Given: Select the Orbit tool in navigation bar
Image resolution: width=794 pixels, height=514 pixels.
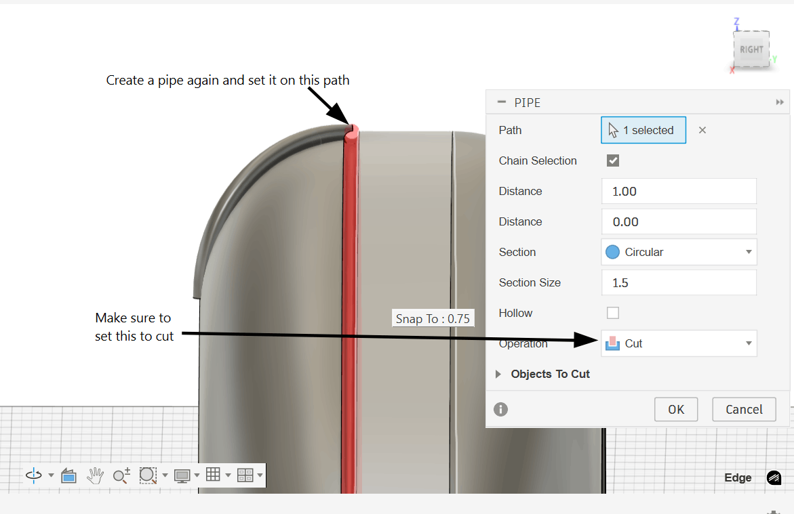Looking at the screenshot, I should [33, 475].
